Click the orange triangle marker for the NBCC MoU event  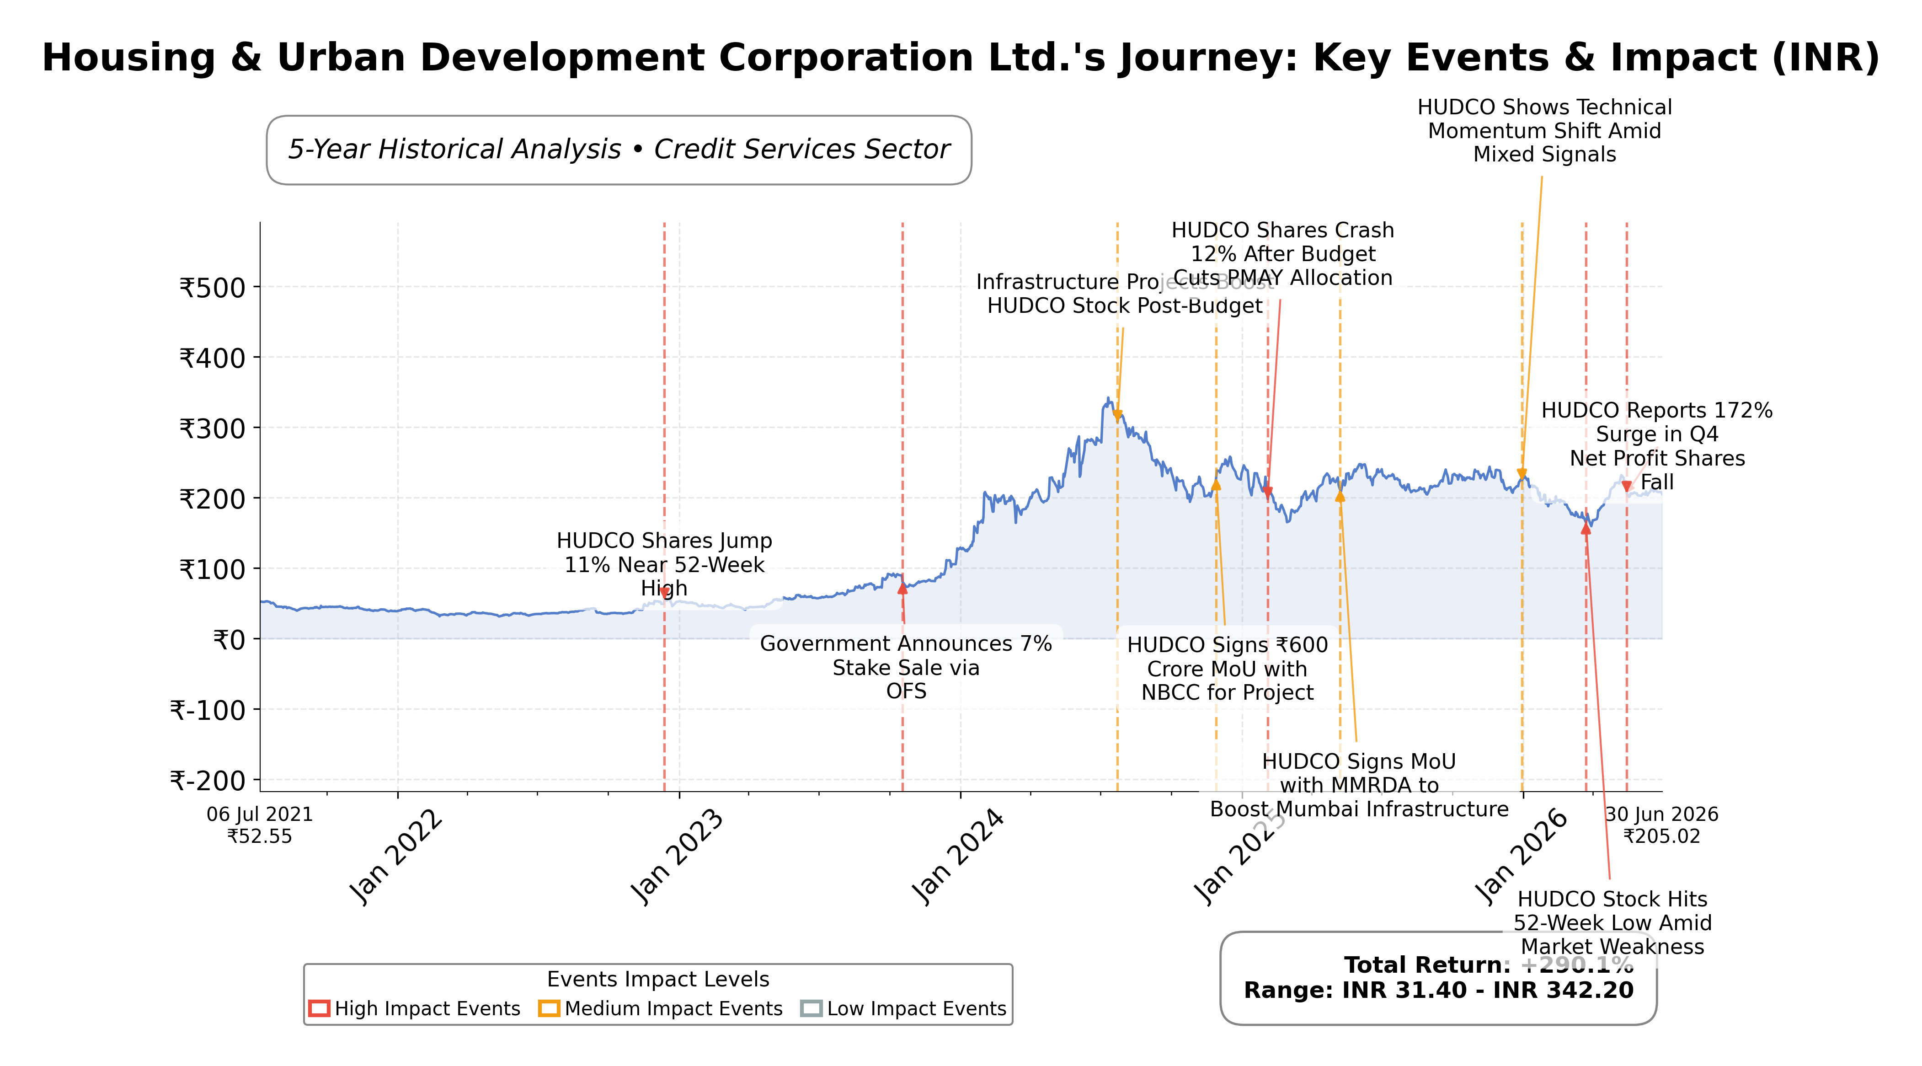(x=1216, y=485)
